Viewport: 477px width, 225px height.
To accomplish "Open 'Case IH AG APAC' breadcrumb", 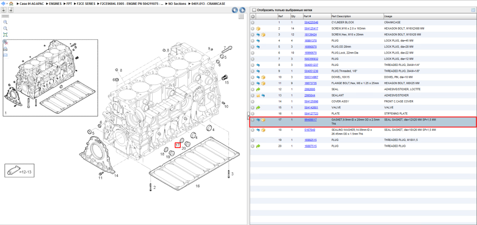I will 32,4.
